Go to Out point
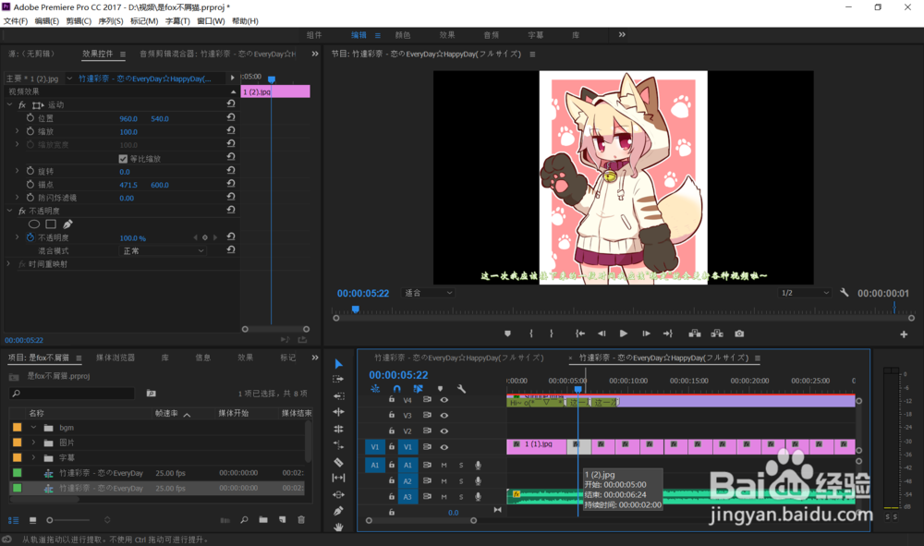924x546 pixels. click(x=668, y=334)
